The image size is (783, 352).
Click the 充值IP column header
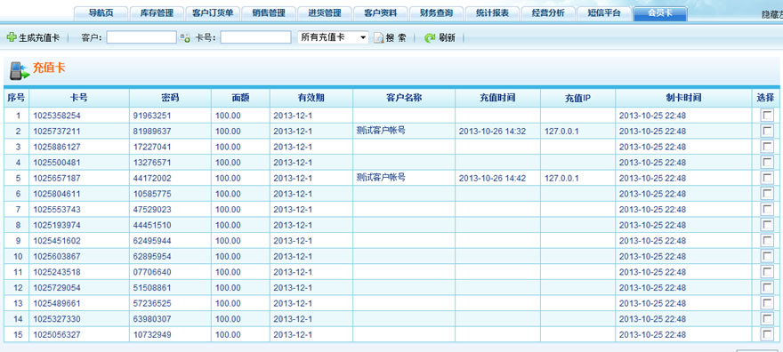[x=577, y=98]
